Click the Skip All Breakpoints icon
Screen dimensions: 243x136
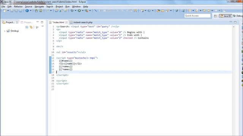96,11
